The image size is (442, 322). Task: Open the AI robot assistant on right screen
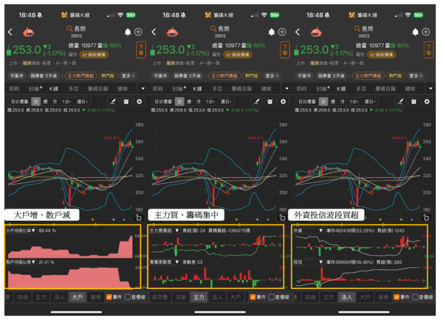pyautogui.click(x=316, y=33)
